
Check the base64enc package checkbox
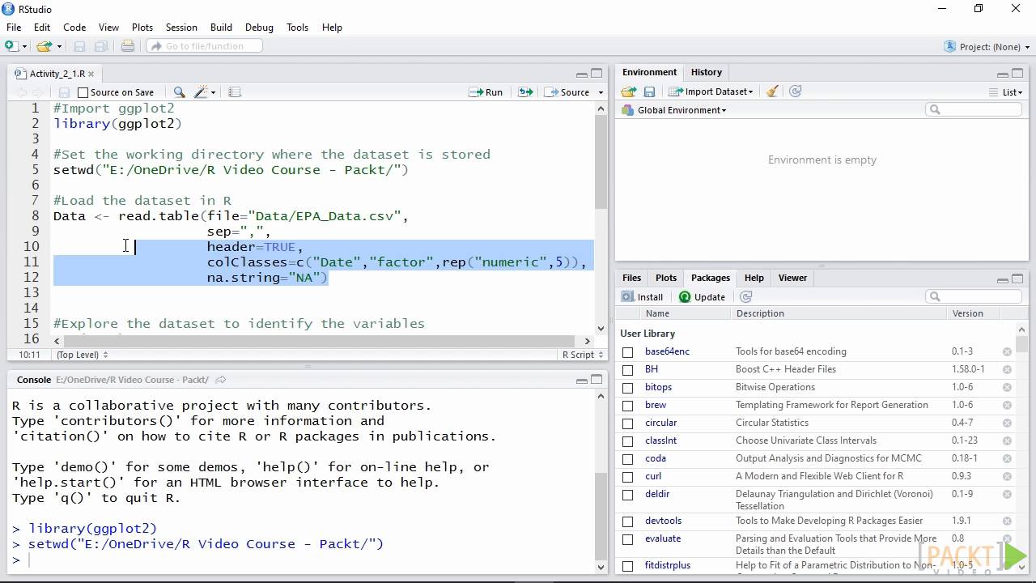pos(628,351)
